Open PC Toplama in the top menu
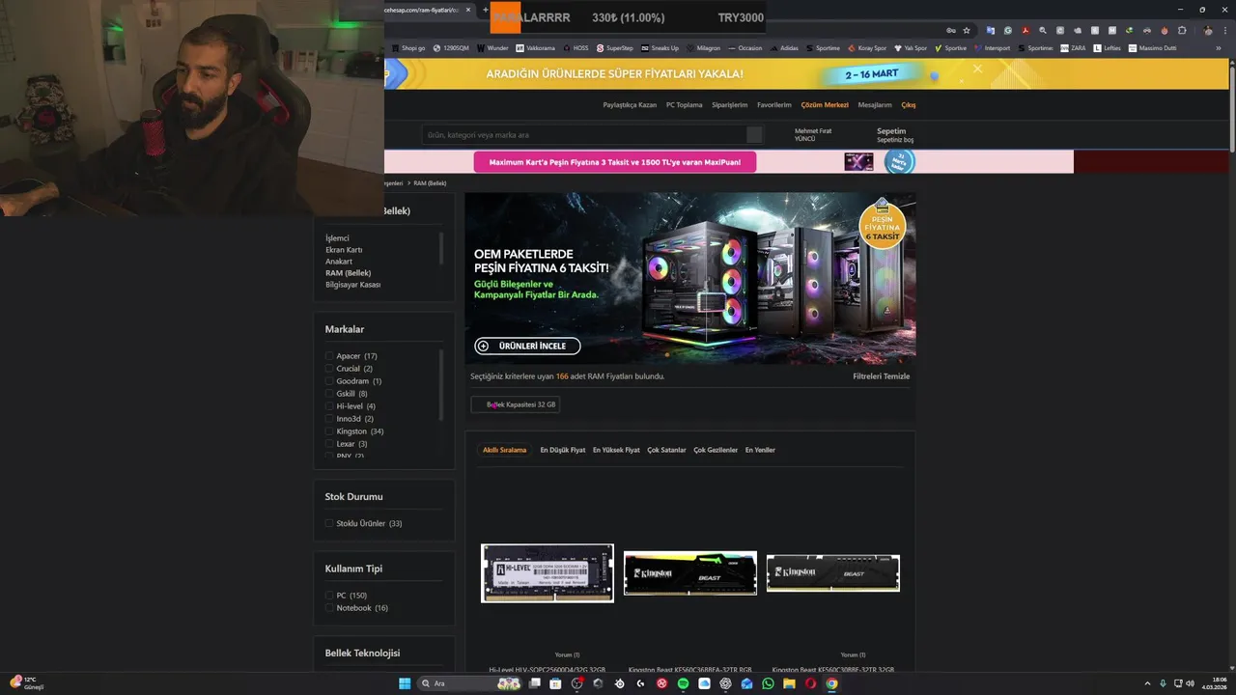 685,105
